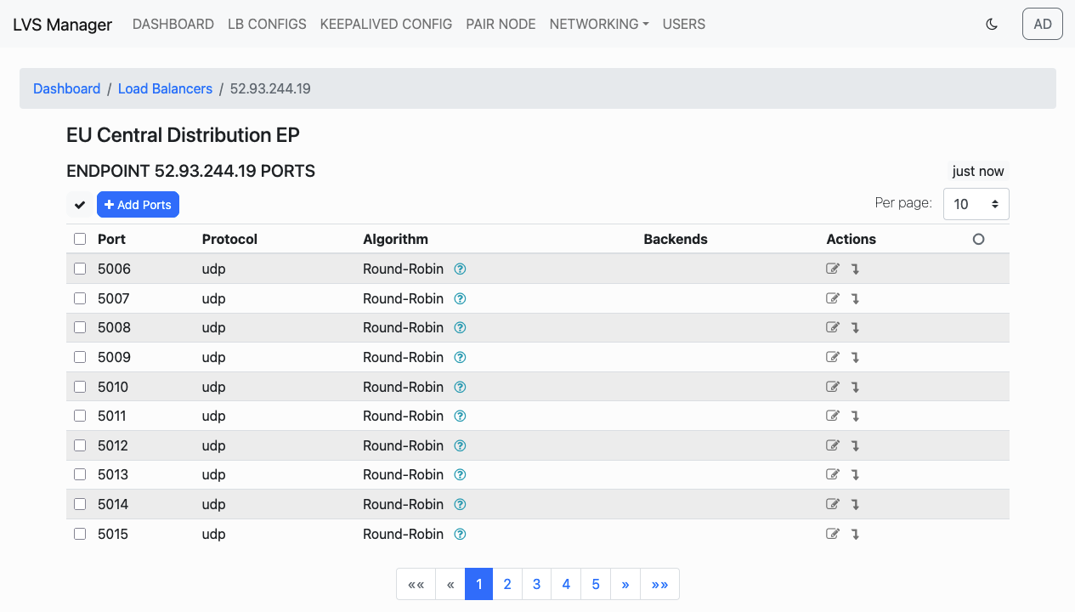Click Load Balancers breadcrumb link
Image resolution: width=1075 pixels, height=612 pixels.
tap(165, 88)
